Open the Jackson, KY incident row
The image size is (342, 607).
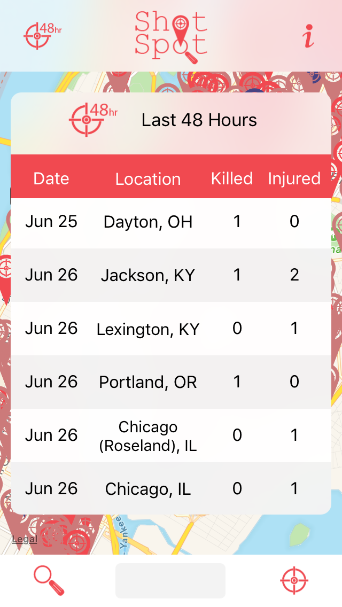[x=171, y=275]
